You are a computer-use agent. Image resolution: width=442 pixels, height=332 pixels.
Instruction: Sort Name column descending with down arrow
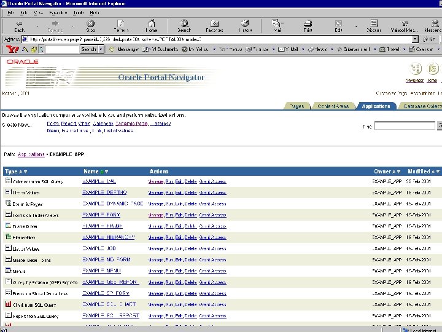click(107, 172)
